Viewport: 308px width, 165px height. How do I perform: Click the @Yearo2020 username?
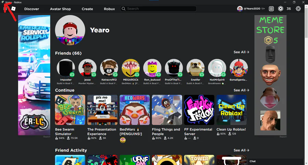252,9
